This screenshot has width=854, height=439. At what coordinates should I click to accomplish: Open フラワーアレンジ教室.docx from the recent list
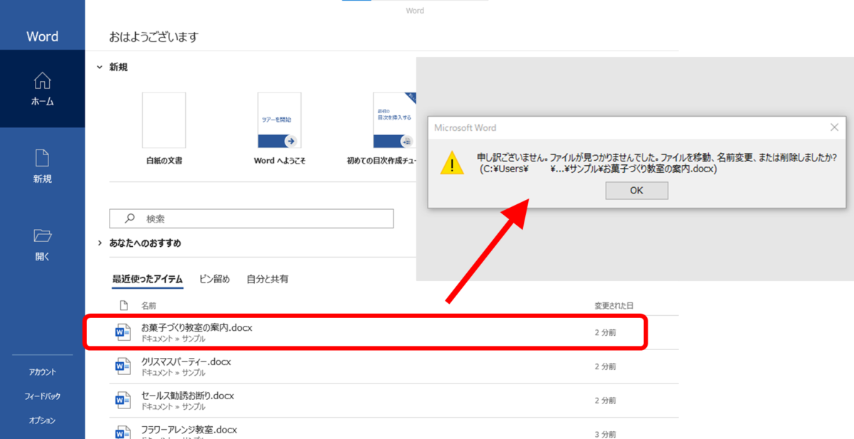point(394,429)
